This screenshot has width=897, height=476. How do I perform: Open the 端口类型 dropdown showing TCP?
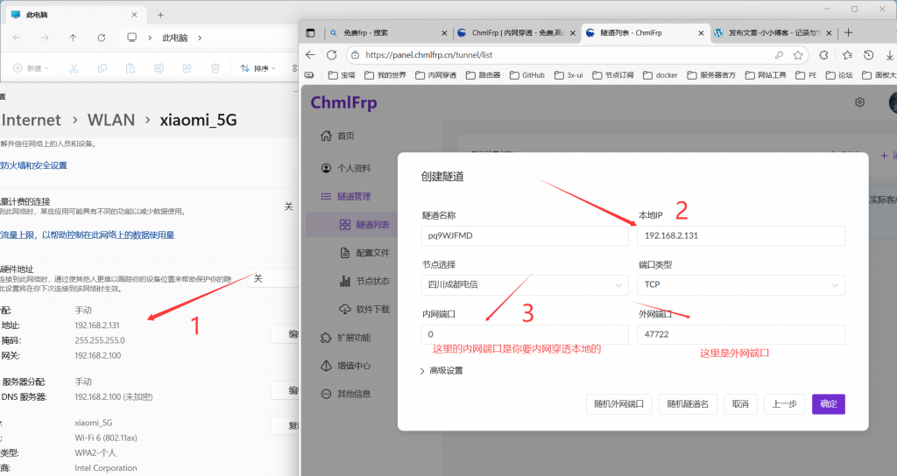point(741,284)
